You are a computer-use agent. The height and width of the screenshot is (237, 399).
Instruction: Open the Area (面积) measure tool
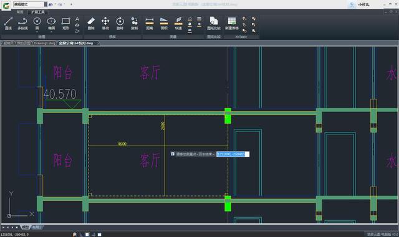tap(164, 24)
